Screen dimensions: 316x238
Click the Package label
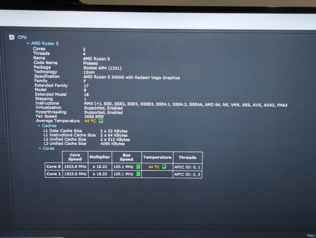pos(42,67)
